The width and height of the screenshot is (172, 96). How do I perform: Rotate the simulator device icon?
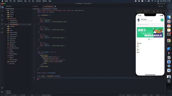pyautogui.click(x=161, y=11)
